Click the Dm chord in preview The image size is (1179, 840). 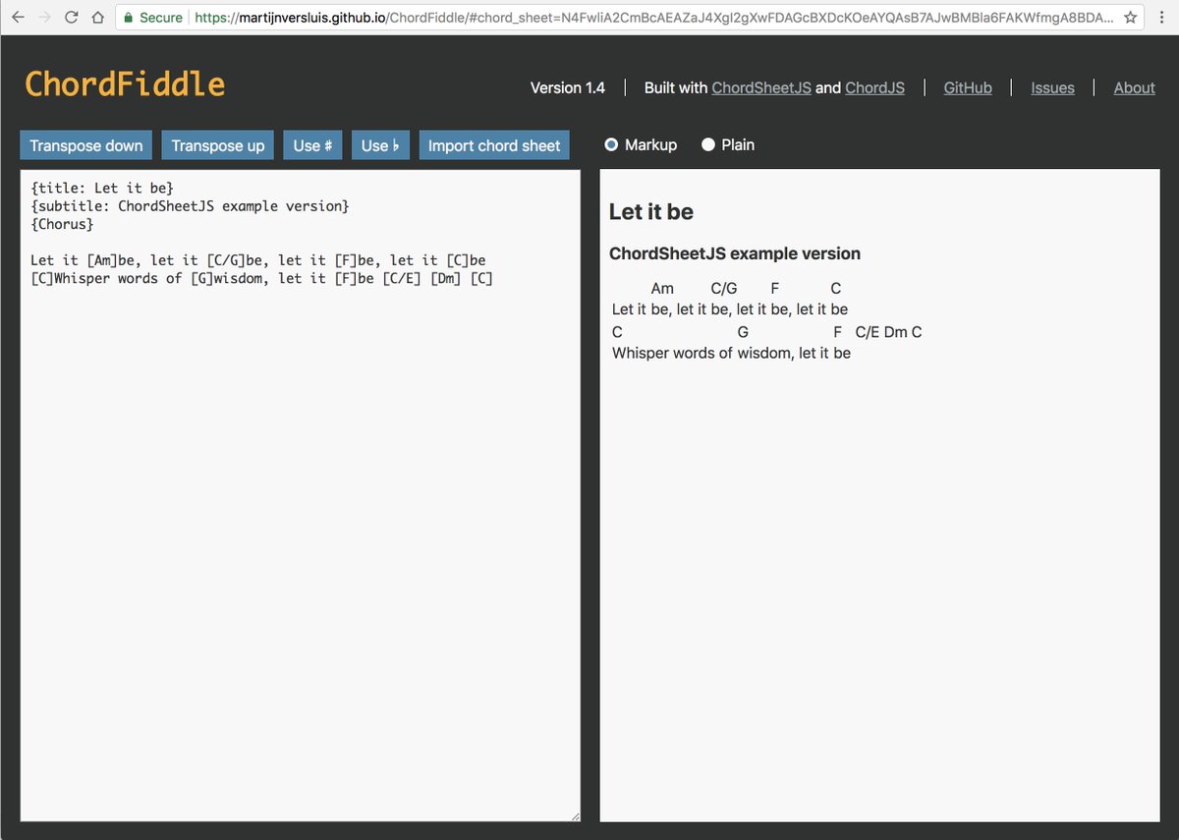pos(896,332)
